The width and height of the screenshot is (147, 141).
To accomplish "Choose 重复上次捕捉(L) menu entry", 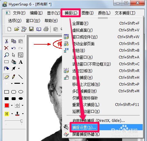I will [x=103, y=105].
